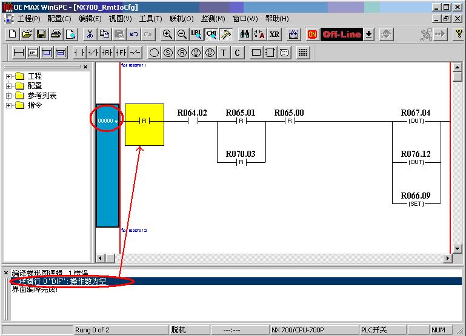Open the XR cross reference tool
466x336 pixels.
[274, 34]
